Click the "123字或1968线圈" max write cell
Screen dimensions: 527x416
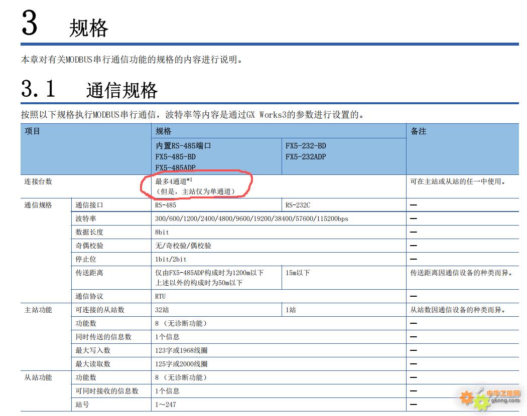[x=181, y=350]
